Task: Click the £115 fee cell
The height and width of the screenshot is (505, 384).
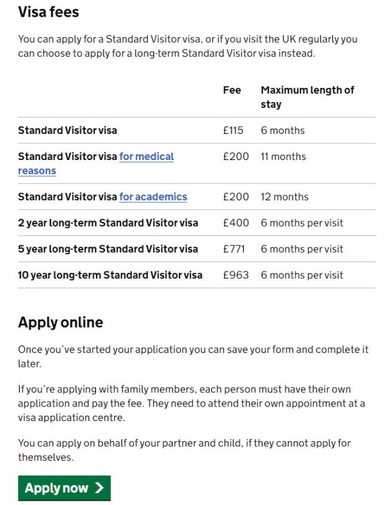Action: pyautogui.click(x=233, y=131)
